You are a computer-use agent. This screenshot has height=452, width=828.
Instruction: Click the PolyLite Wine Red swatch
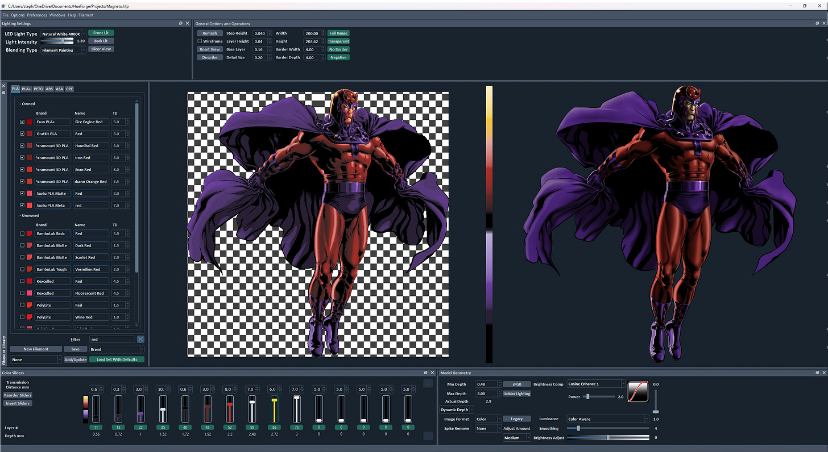click(29, 317)
